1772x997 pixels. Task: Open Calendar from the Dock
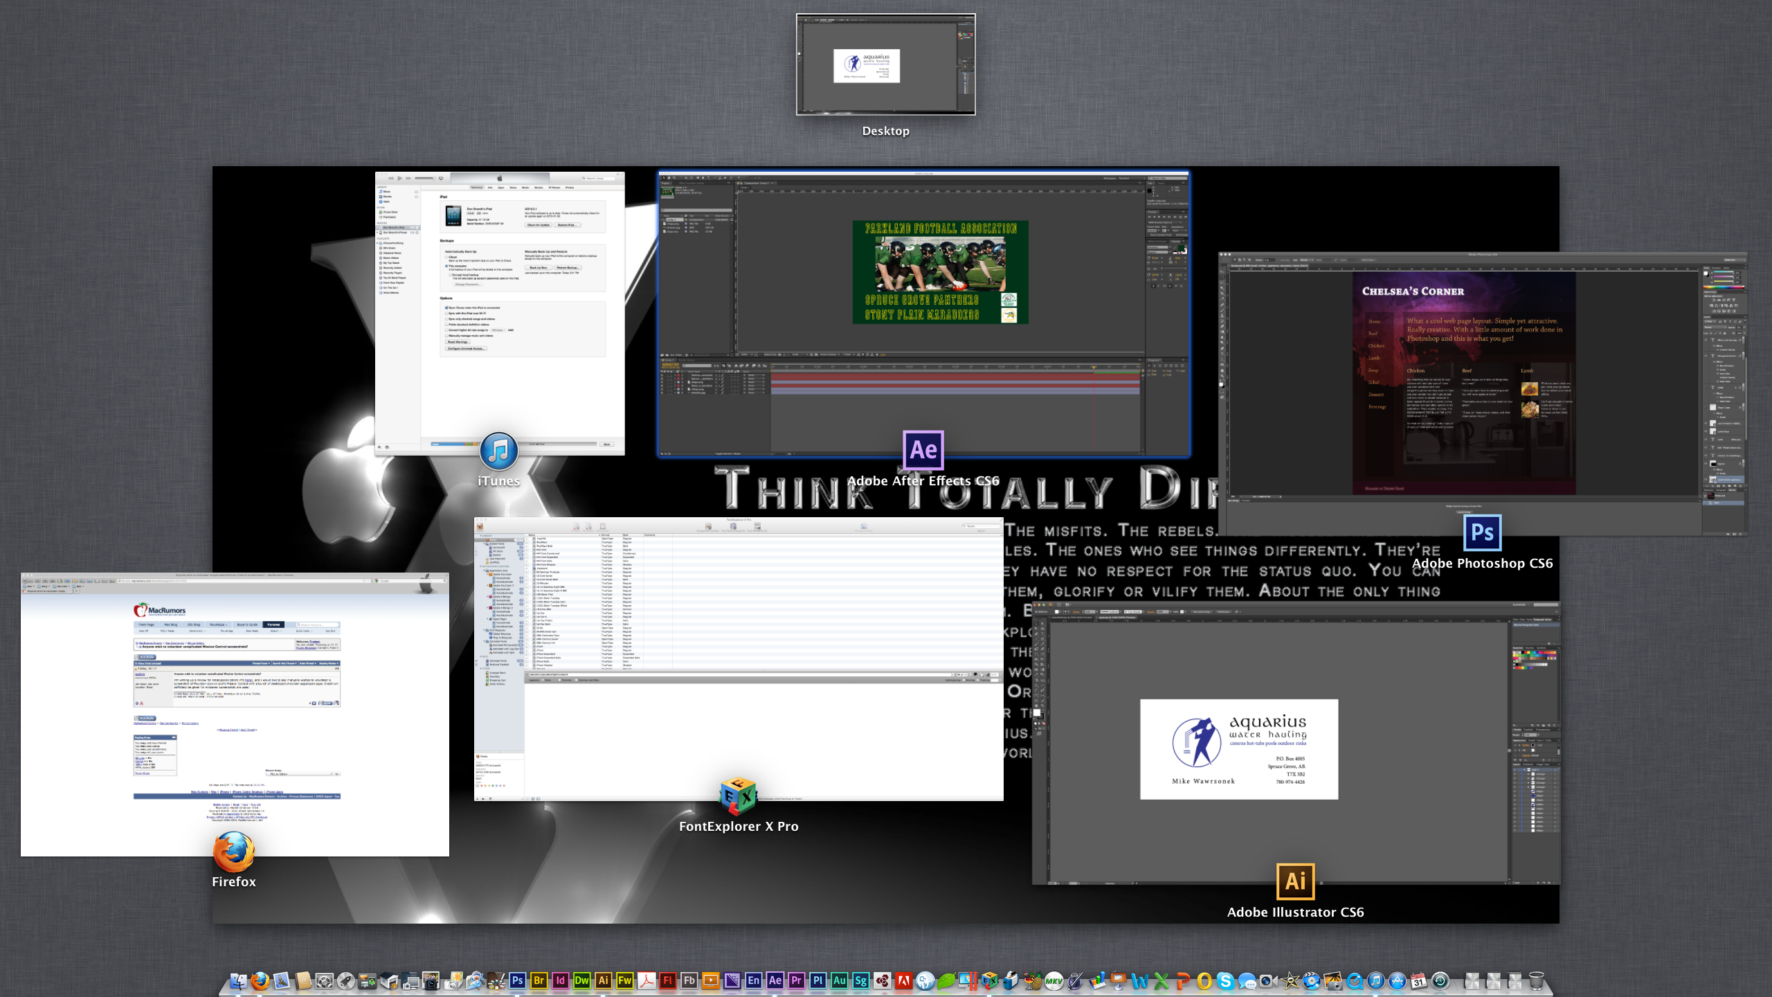point(1419,980)
